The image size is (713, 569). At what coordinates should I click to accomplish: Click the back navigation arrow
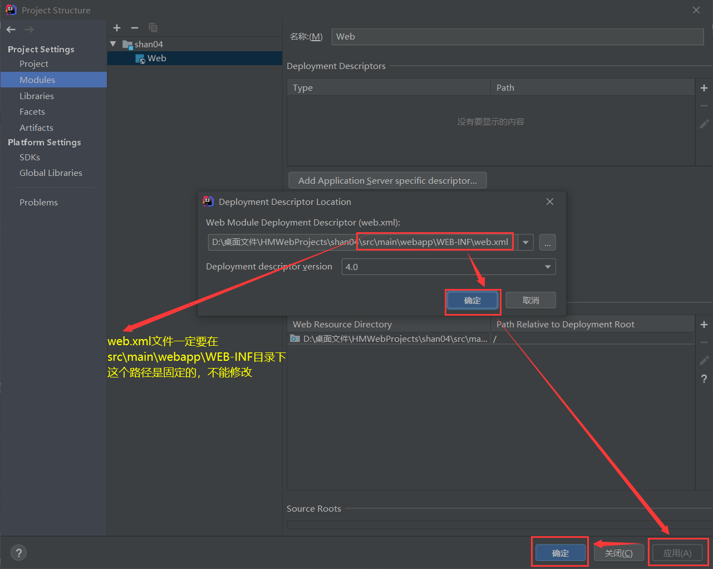coord(11,30)
